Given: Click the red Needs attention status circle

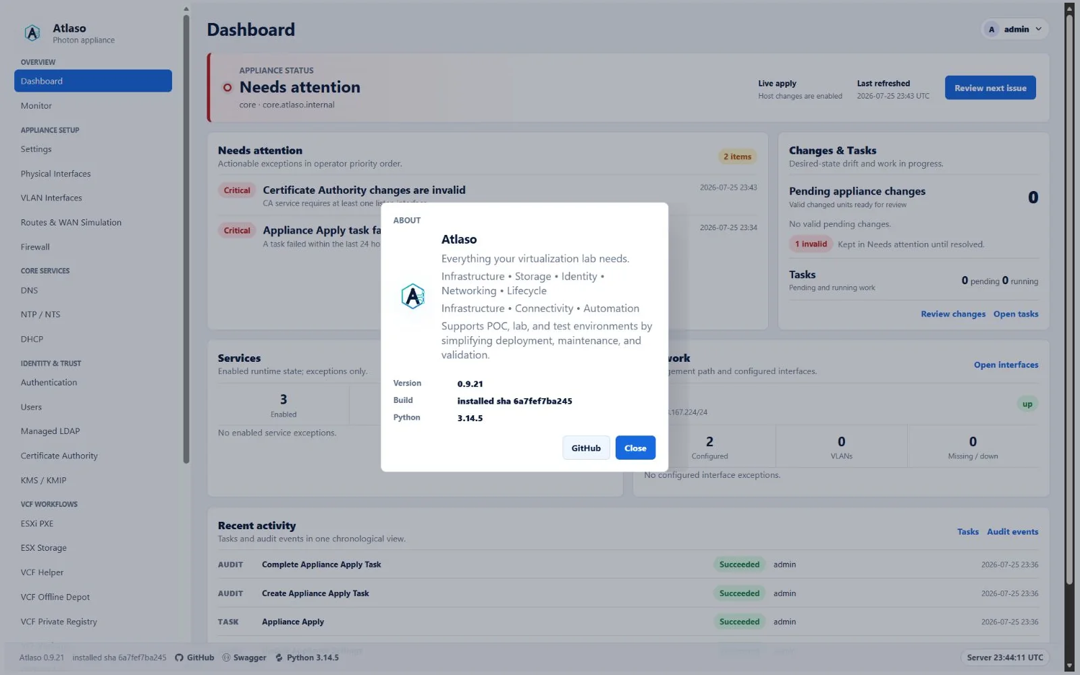Looking at the screenshot, I should [x=227, y=88].
